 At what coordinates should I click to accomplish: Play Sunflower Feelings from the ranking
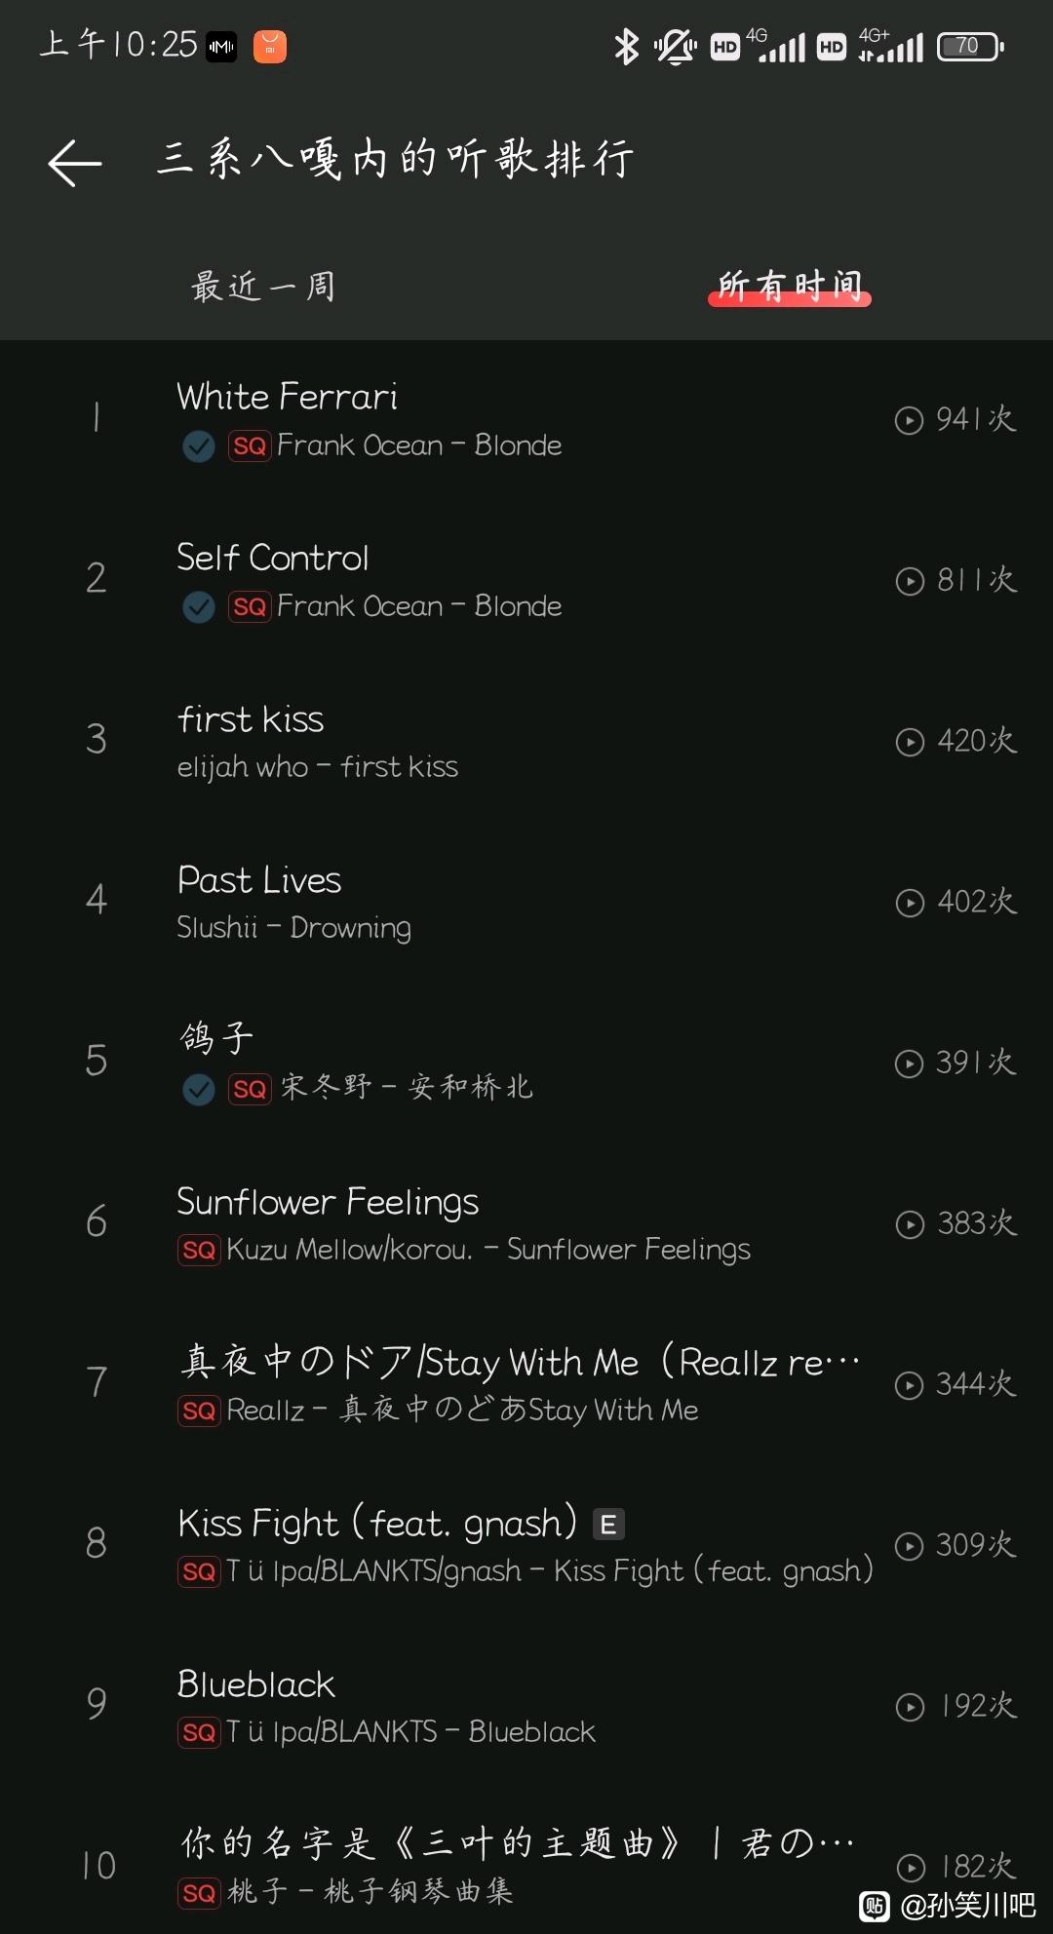[526, 1224]
